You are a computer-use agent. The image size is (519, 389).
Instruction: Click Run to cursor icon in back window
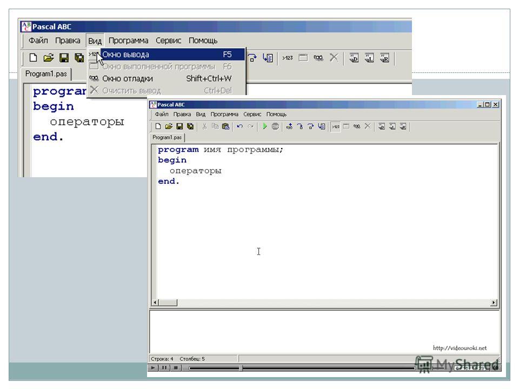[x=268, y=58]
